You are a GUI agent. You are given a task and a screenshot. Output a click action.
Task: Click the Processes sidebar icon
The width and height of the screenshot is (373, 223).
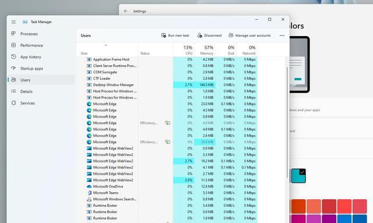pos(13,34)
